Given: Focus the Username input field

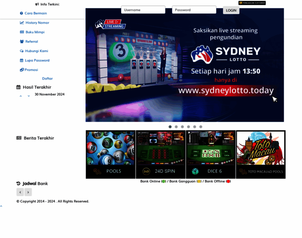Looking at the screenshot, I should 143,10.
